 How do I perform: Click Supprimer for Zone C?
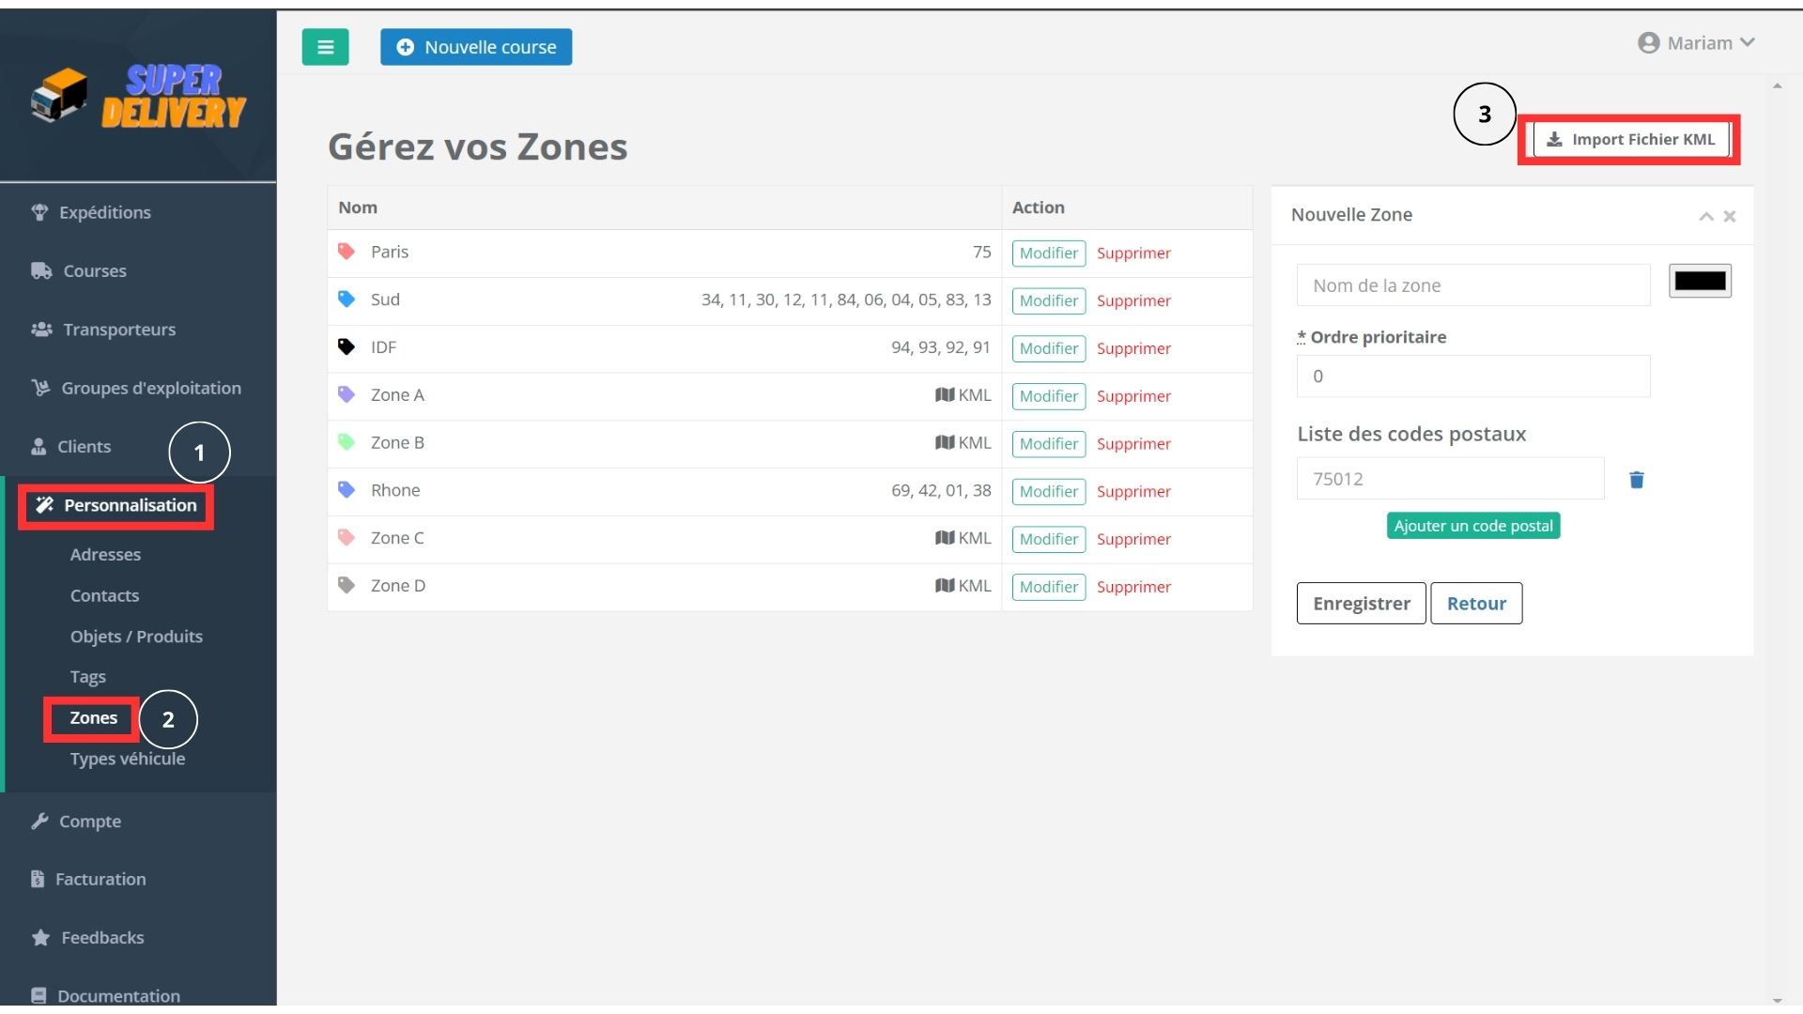(x=1133, y=539)
